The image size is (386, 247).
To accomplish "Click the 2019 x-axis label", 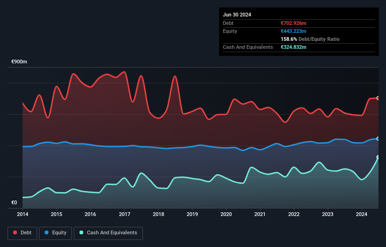I will click(192, 214).
